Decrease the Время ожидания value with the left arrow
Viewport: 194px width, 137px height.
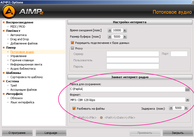click(x=110, y=30)
